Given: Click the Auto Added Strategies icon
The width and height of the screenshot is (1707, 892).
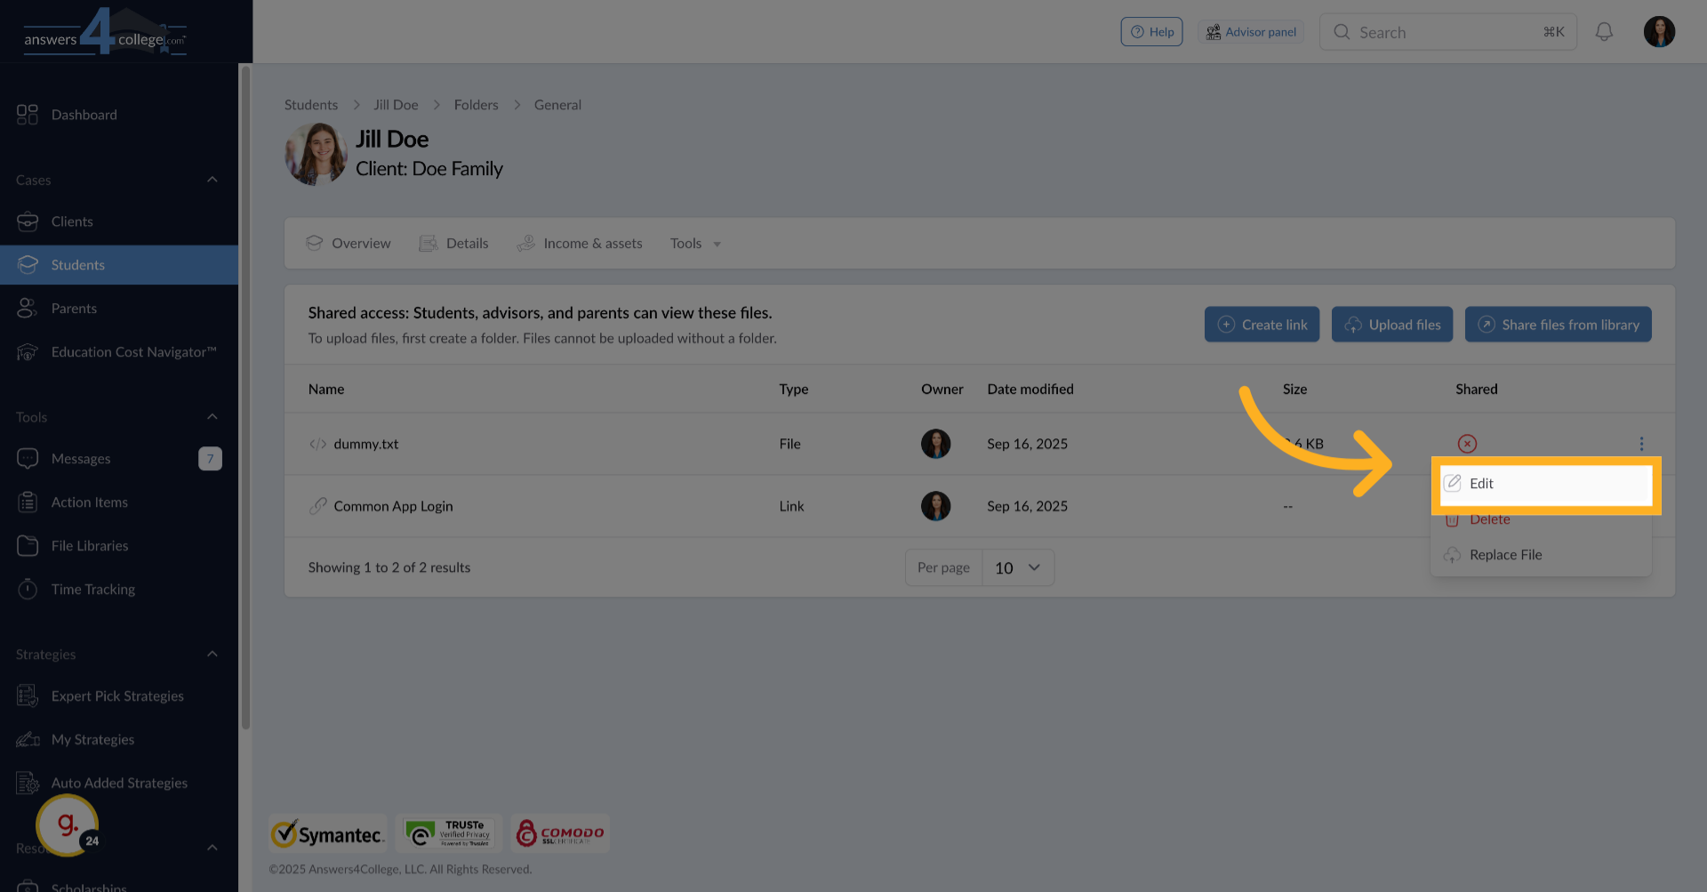Looking at the screenshot, I should tap(28, 784).
